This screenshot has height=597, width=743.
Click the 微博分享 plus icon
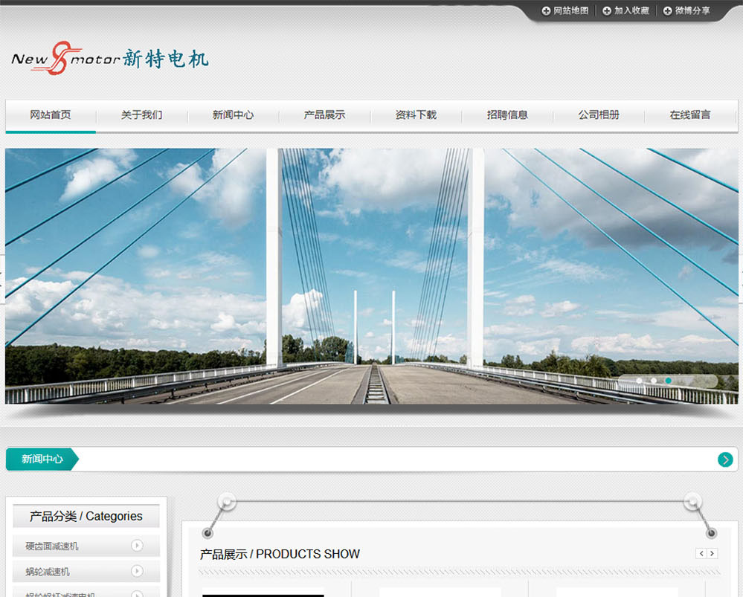668,11
